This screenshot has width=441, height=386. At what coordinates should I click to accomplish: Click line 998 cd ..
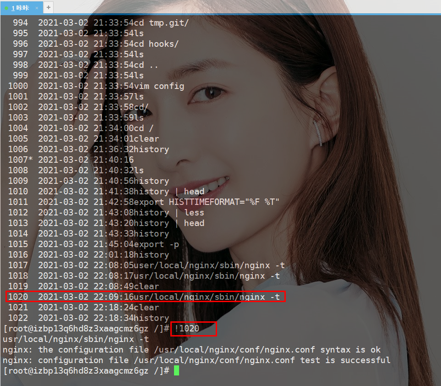[x=85, y=65]
